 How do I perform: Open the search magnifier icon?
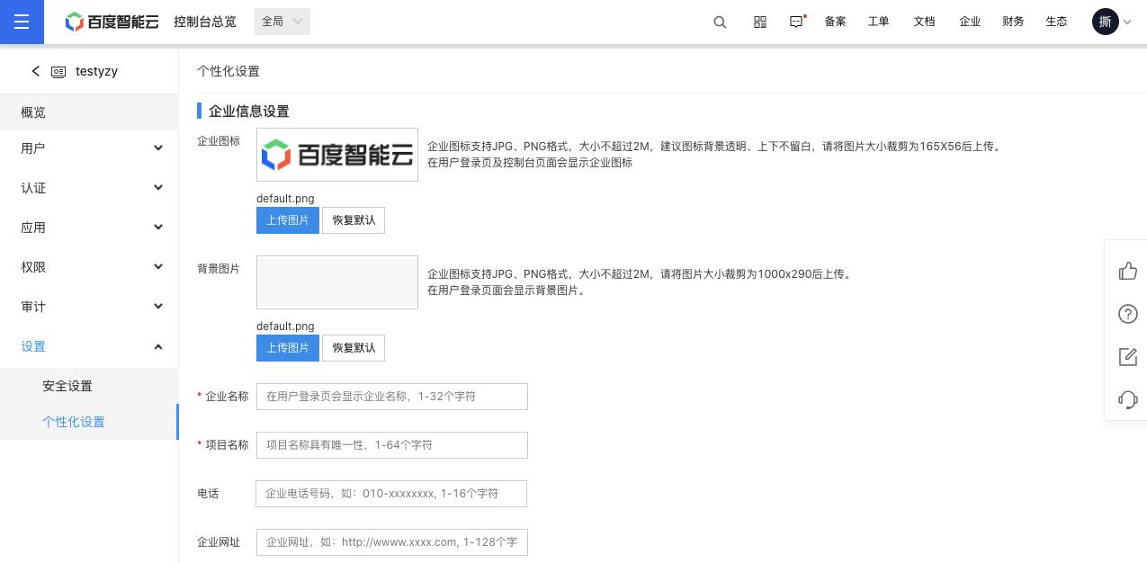(x=720, y=22)
